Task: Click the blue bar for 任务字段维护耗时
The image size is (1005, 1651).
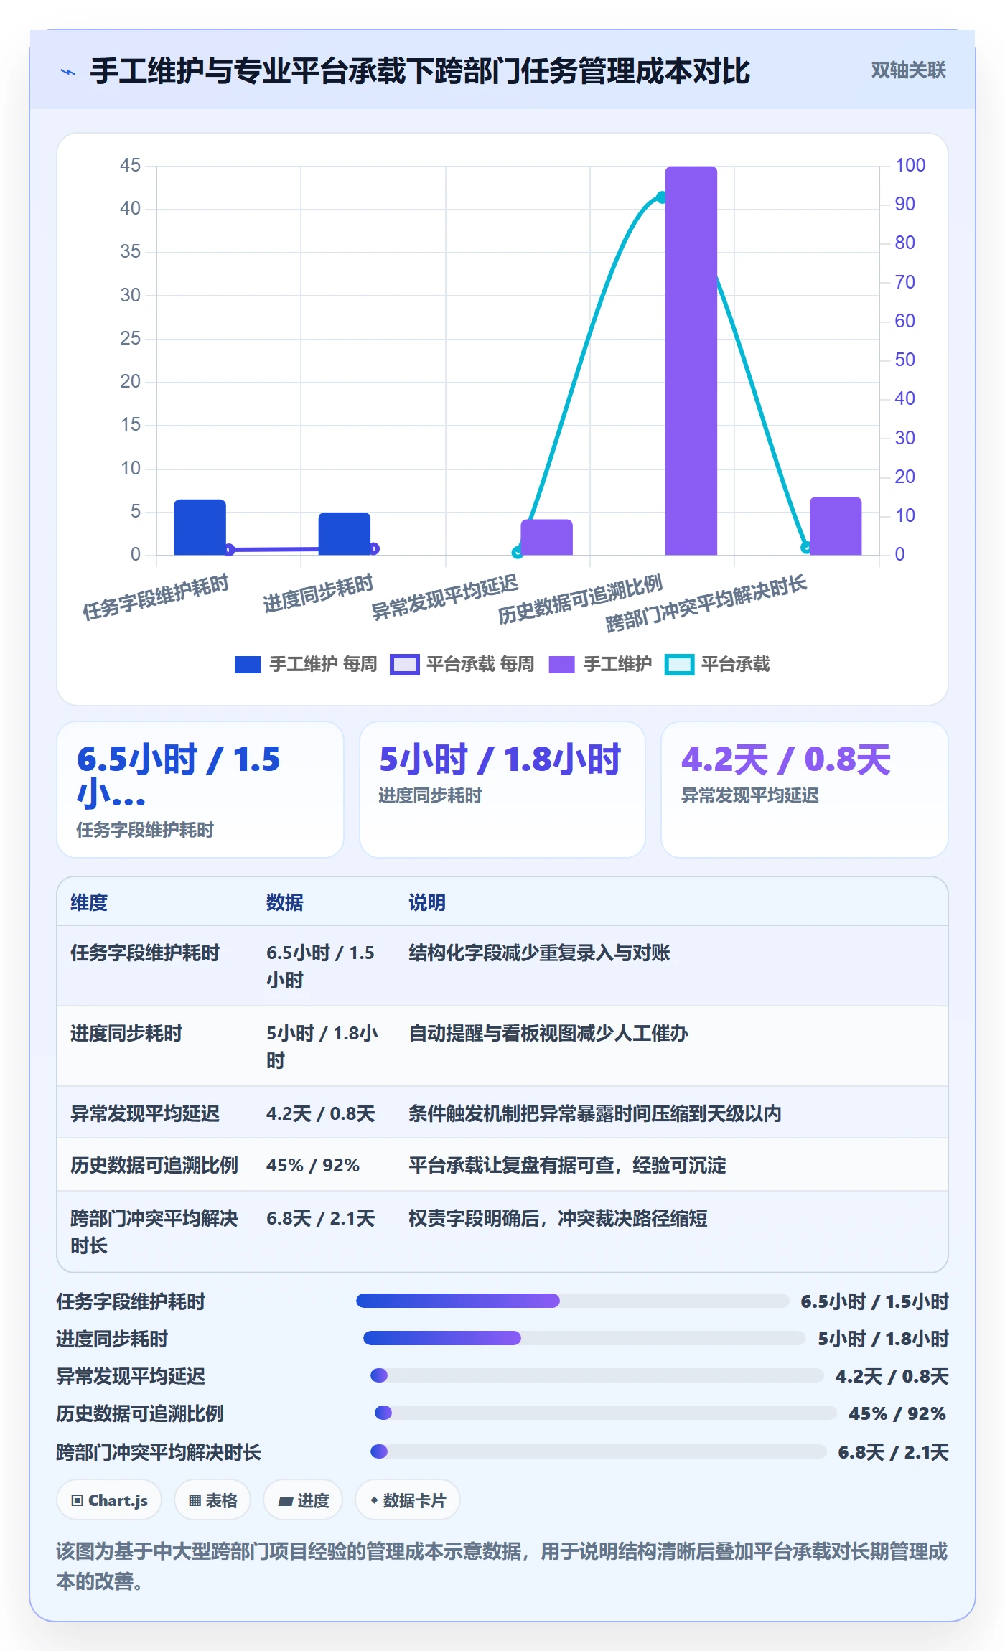Action: coord(200,527)
